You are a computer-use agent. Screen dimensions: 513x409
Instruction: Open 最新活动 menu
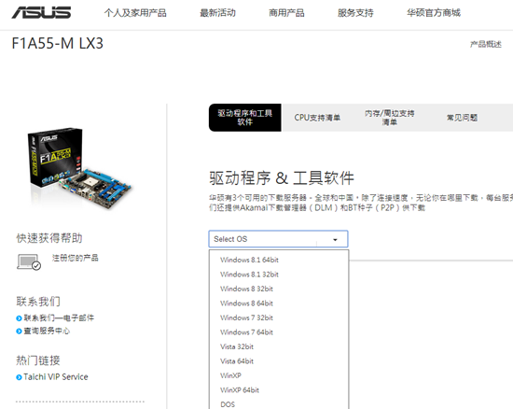click(x=217, y=13)
